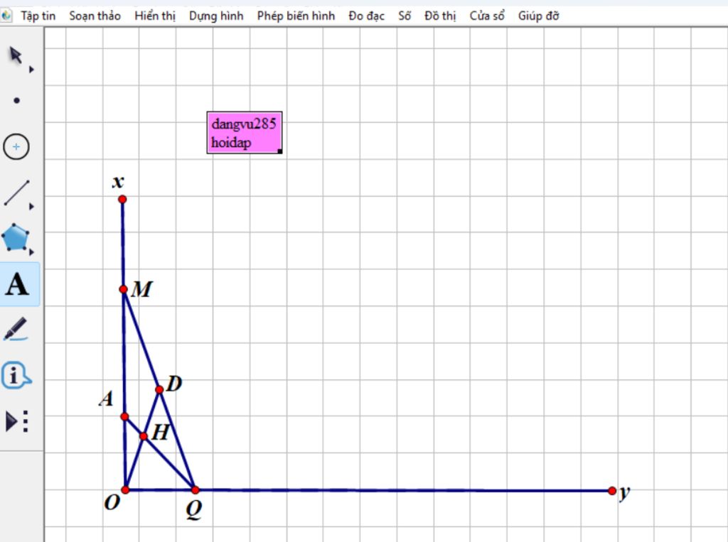
Task: Click the label x text
Action: (118, 181)
